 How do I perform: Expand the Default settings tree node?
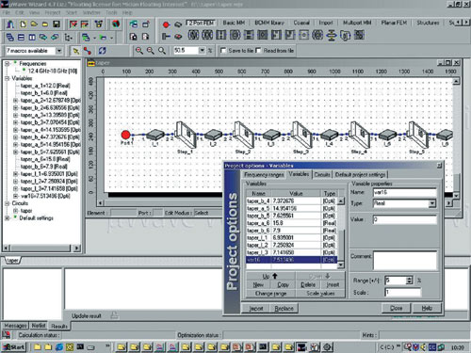pos(7,218)
